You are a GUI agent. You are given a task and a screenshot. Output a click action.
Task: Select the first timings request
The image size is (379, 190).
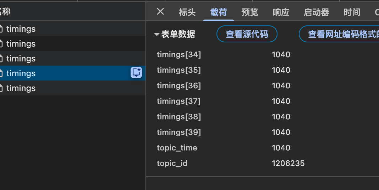[x=72, y=29]
